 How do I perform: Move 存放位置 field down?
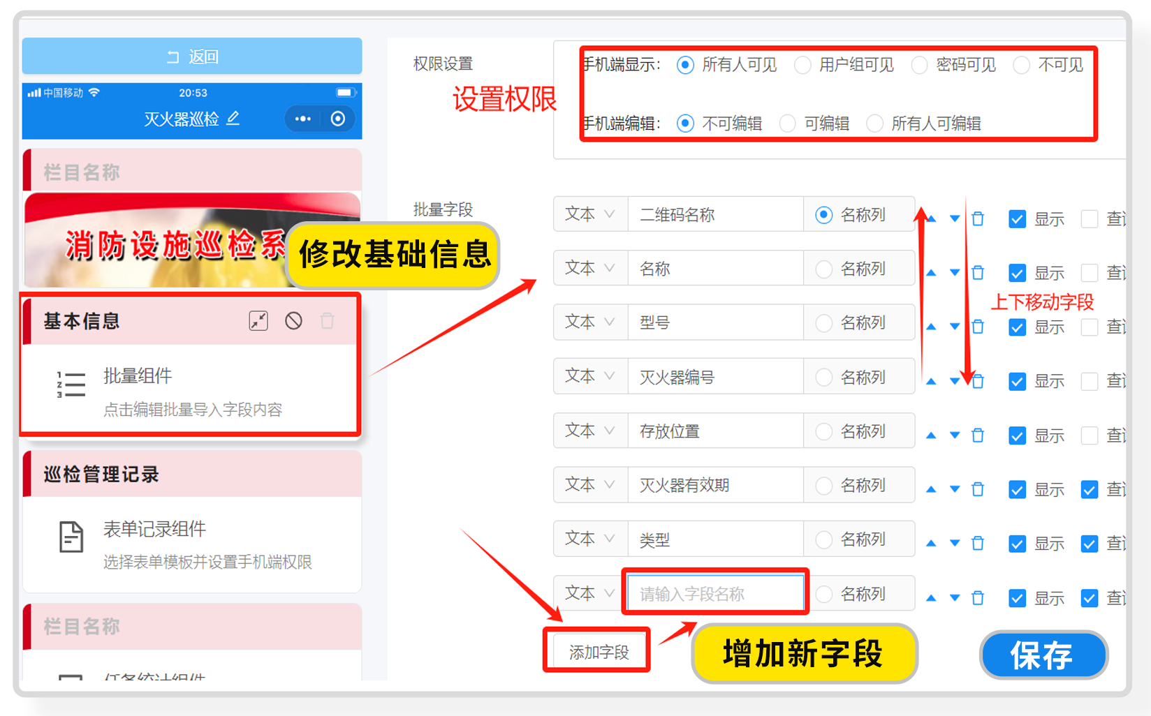954,435
